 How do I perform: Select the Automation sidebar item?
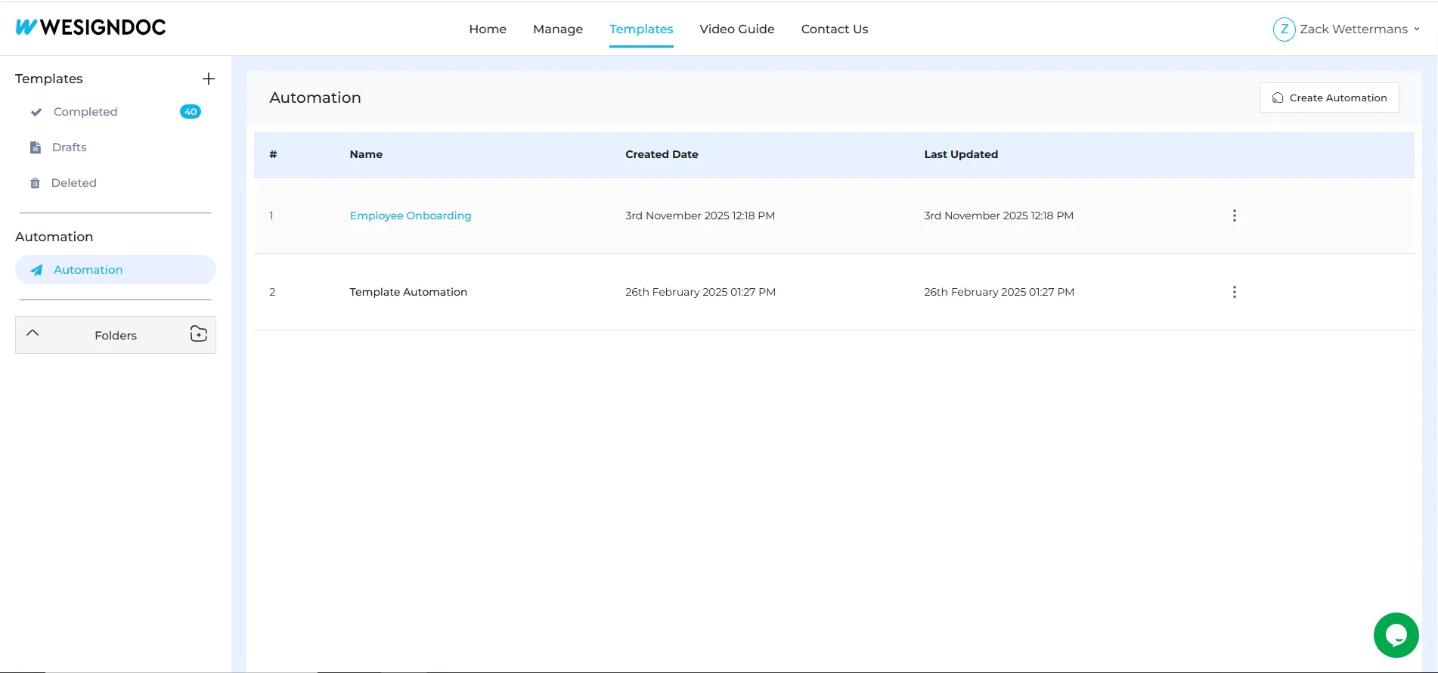[88, 270]
